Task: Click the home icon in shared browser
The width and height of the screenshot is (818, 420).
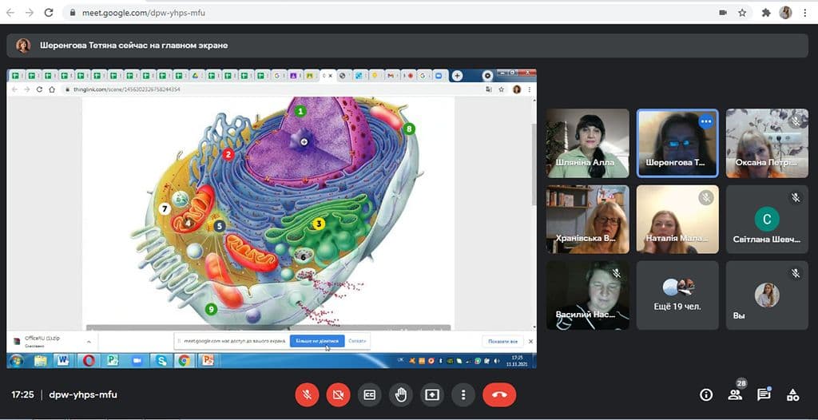Action: [52, 89]
